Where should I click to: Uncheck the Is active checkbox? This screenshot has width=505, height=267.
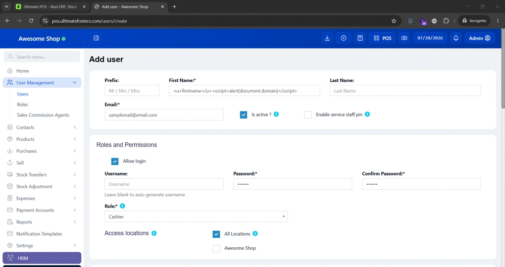(x=243, y=115)
